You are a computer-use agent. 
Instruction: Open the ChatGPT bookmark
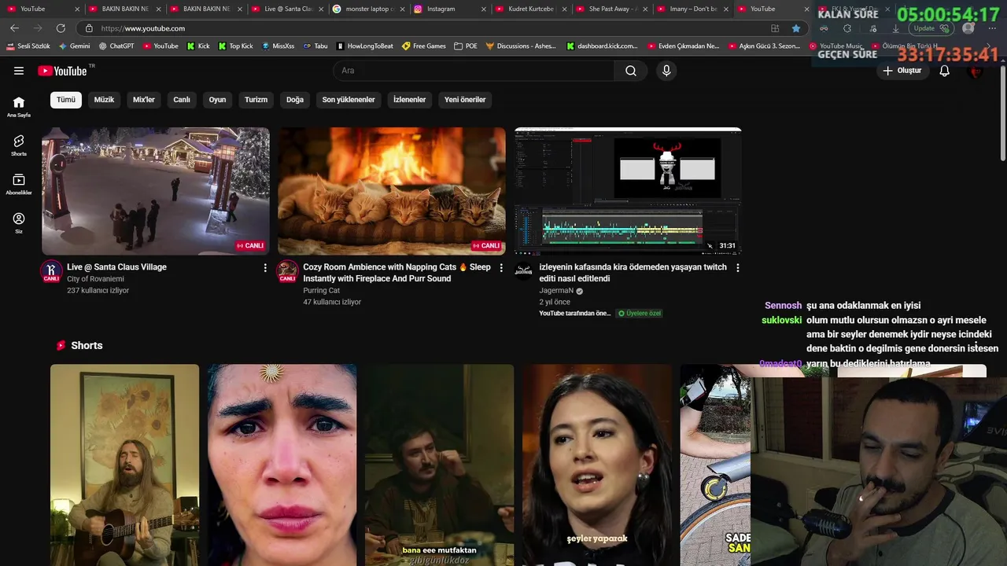[x=116, y=46]
